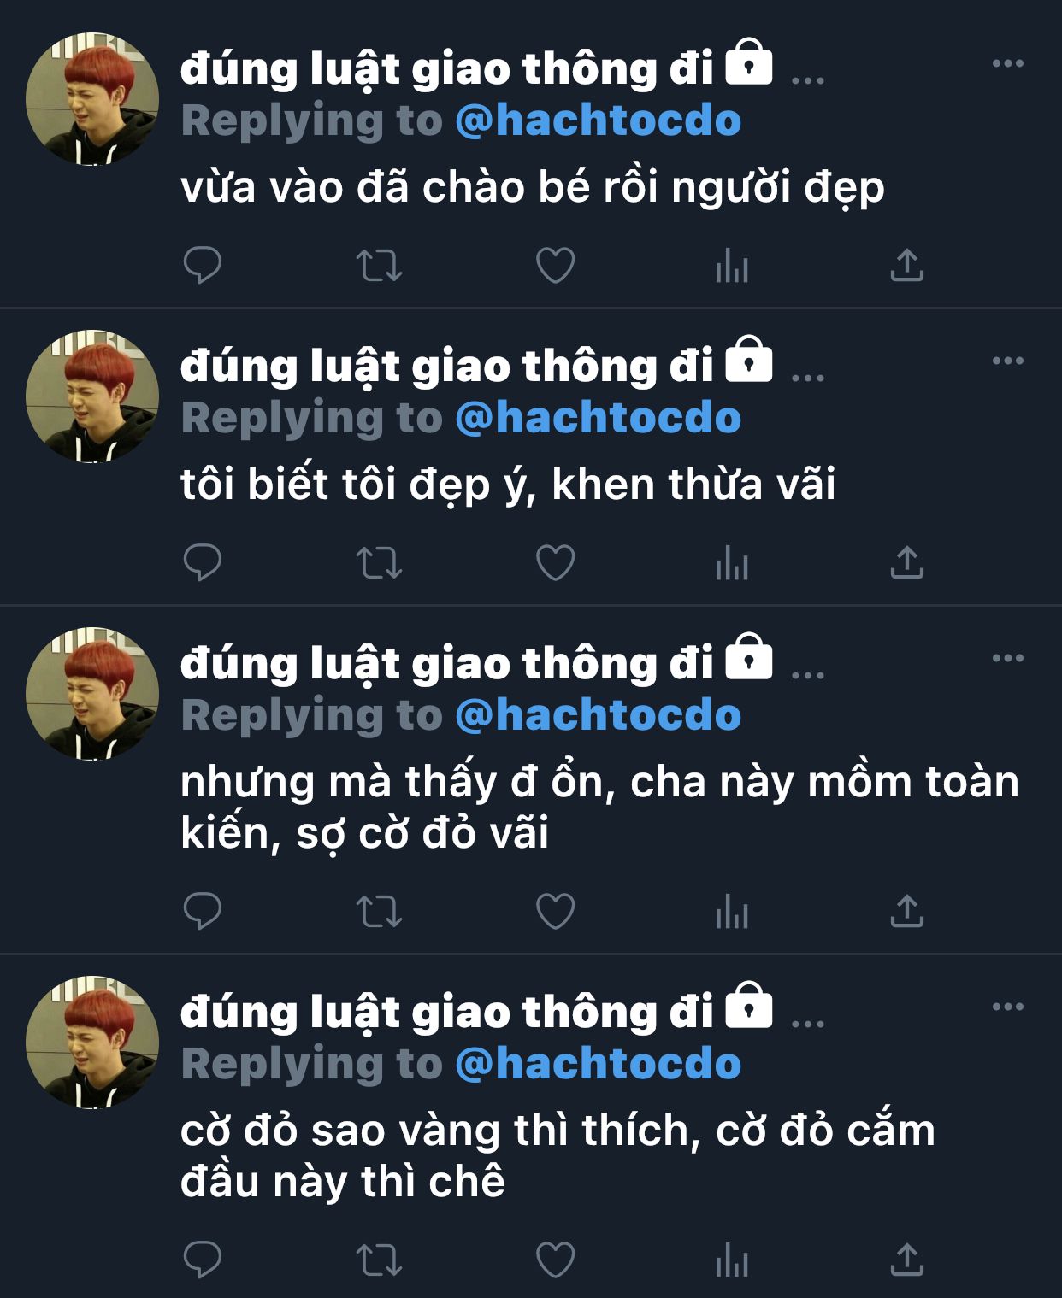Share the 'vừa vào đã chào bé' tweet

[x=907, y=265]
